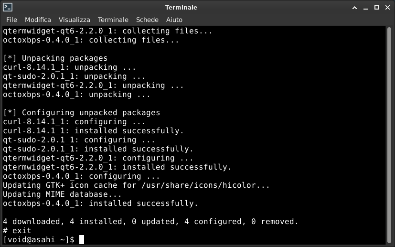Open the Terminale menu
Viewport: 395px width, 247px height.
[113, 20]
